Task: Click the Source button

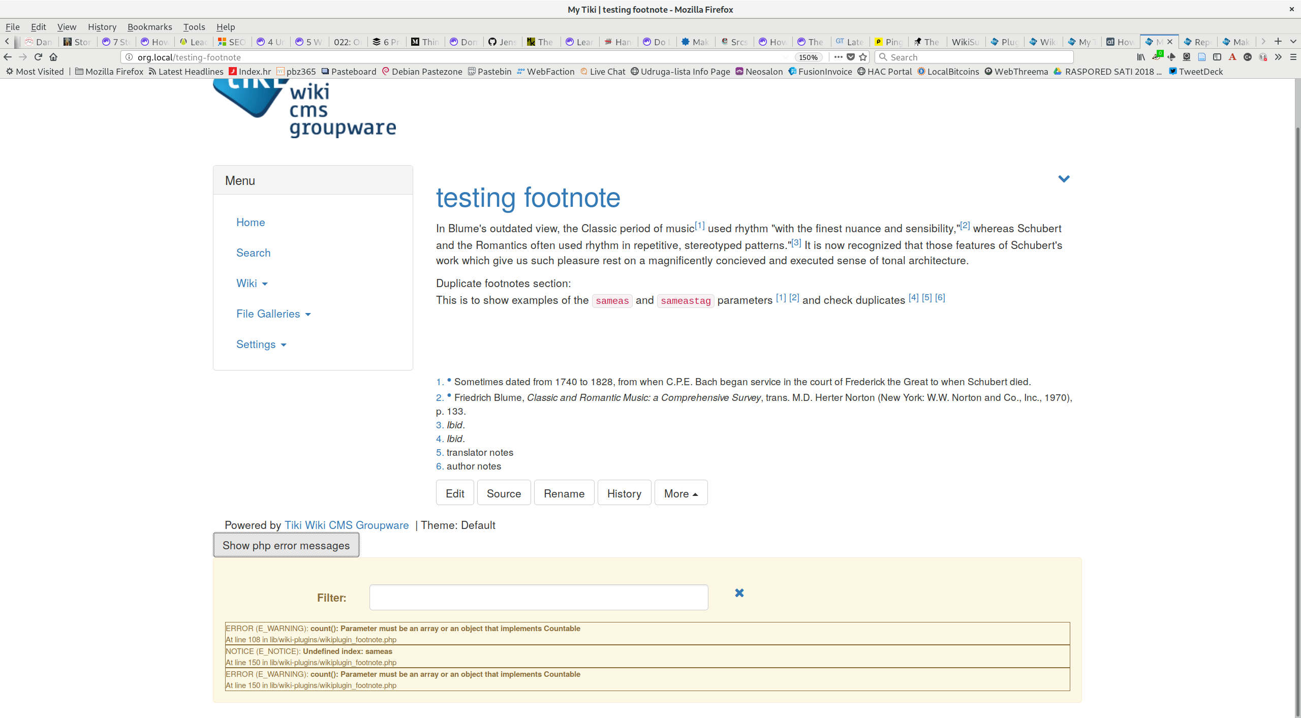Action: point(504,493)
